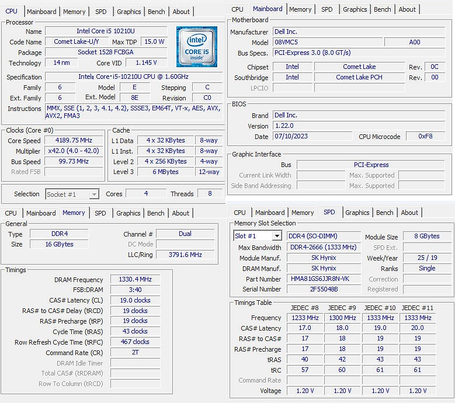Select CPU tab in the memory Timings panel
The image size is (455, 403).
tap(11, 213)
